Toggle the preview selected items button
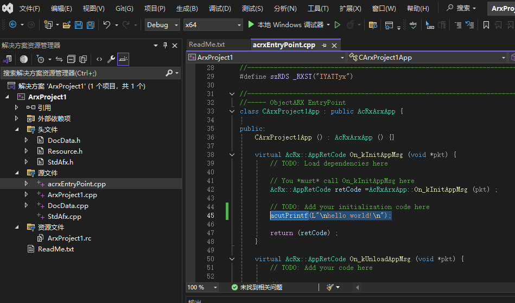 click(x=123, y=59)
